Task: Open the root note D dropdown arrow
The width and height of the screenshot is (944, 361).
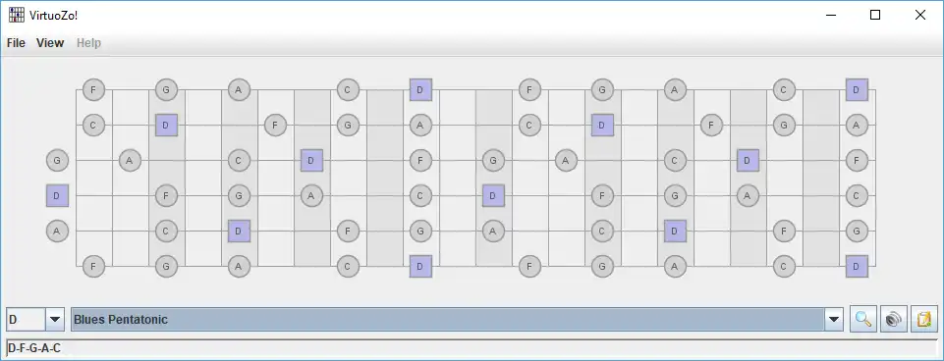Action: click(x=55, y=320)
